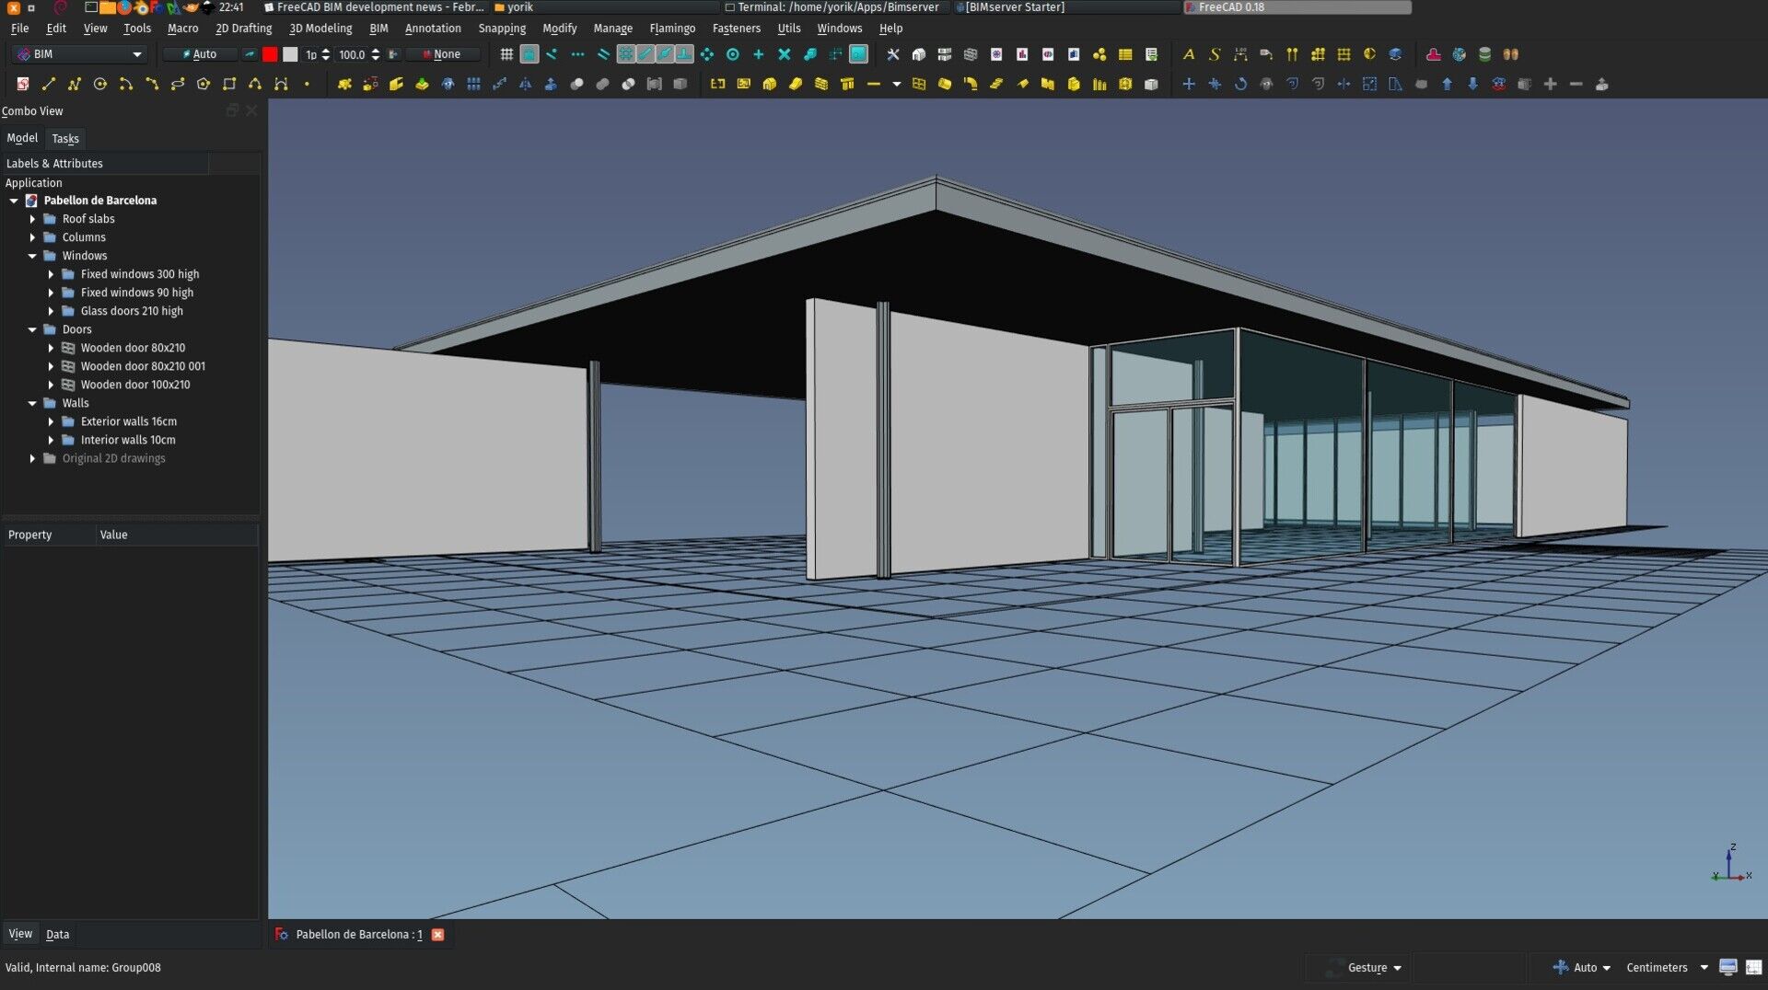Select the Draft Line tool
Screen dimensions: 1768x990
[x=49, y=84]
